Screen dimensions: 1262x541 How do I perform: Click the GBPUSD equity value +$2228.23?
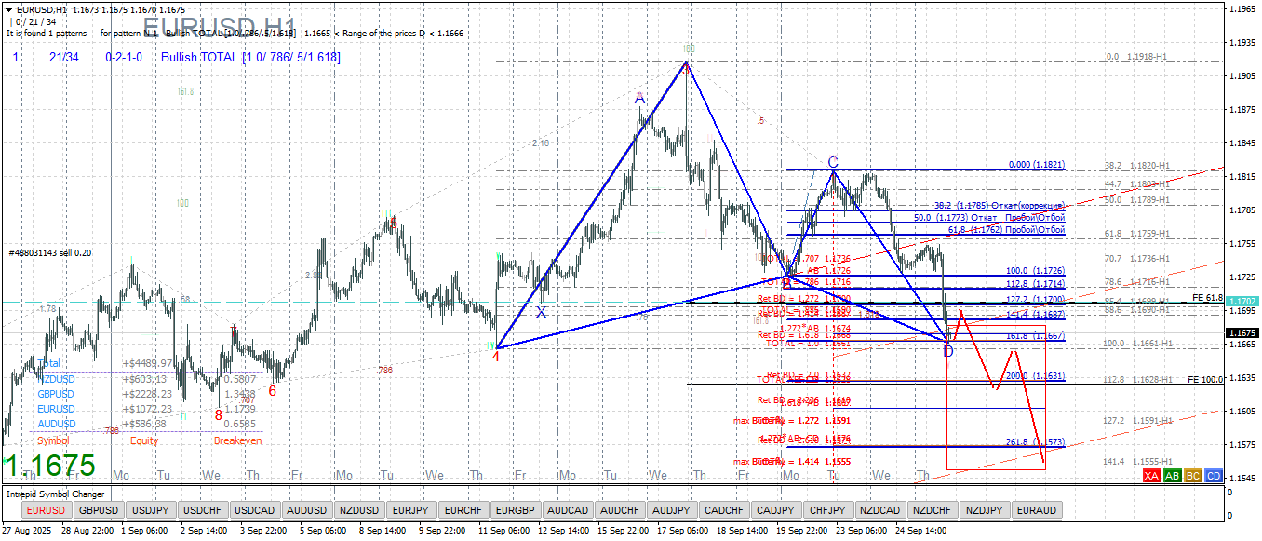[x=147, y=394]
